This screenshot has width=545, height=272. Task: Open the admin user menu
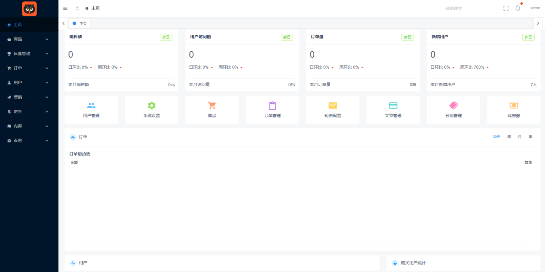click(535, 8)
